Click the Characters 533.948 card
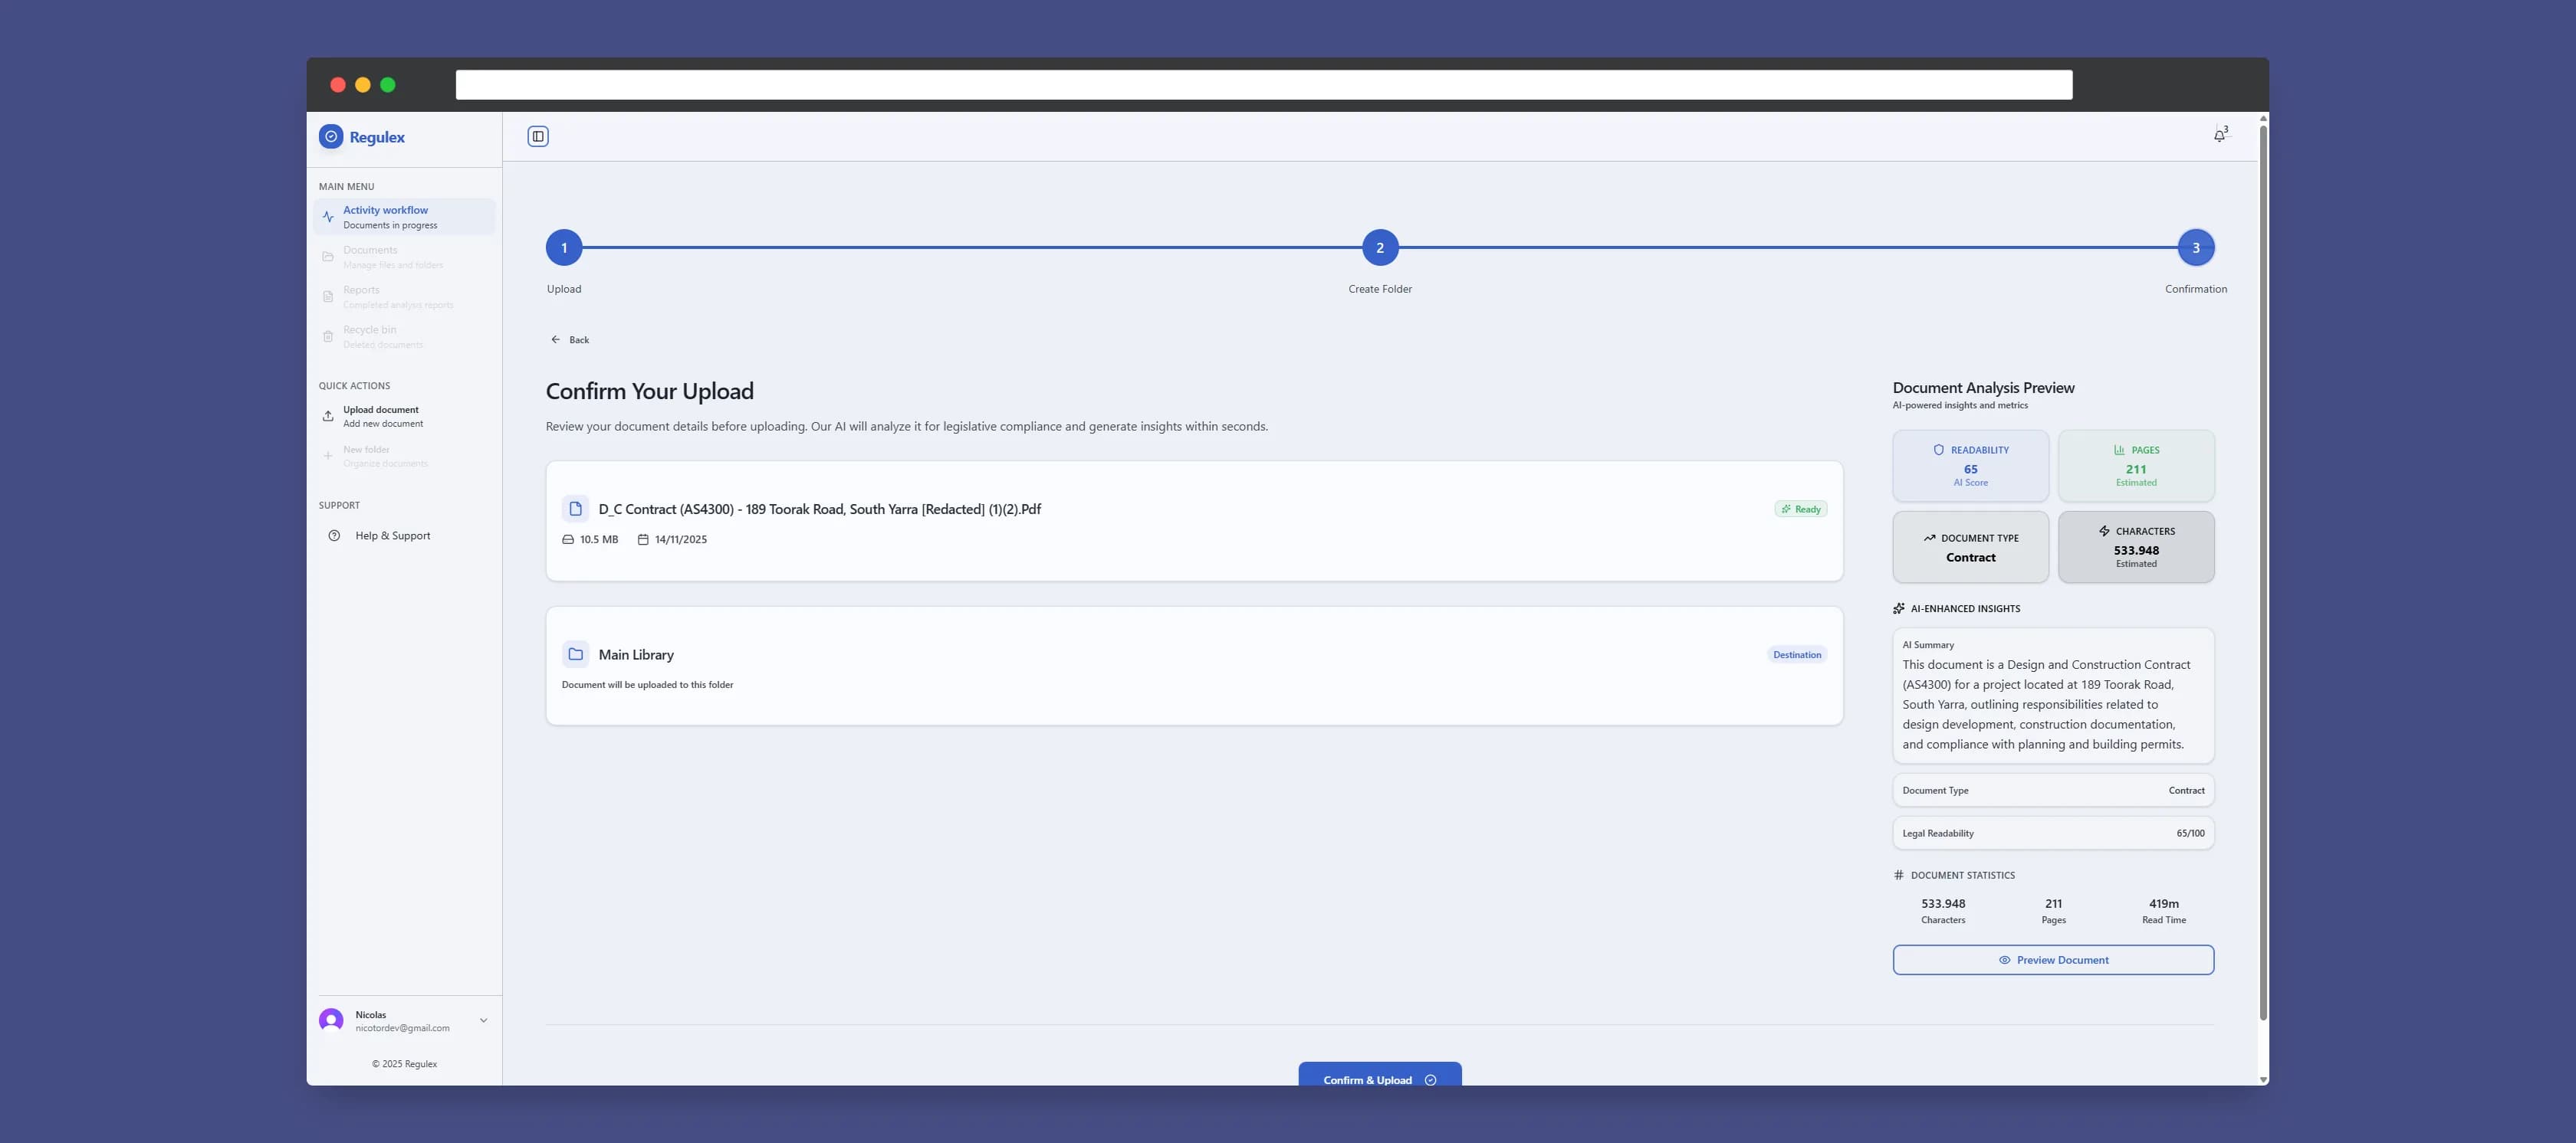This screenshot has height=1143, width=2576. click(x=2136, y=548)
